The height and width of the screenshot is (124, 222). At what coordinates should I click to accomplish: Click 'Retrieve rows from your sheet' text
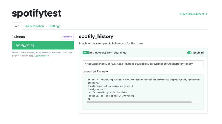(x=108, y=53)
